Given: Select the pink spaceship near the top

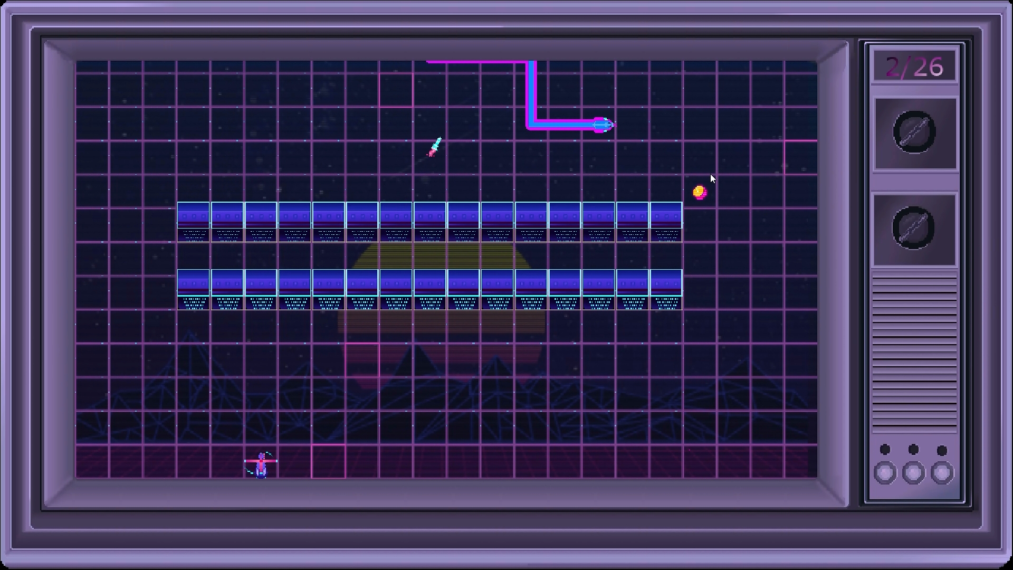Looking at the screenshot, I should (601, 124).
